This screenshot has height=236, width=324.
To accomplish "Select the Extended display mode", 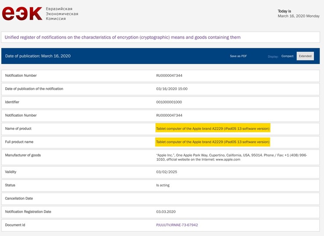I will click(x=305, y=56).
